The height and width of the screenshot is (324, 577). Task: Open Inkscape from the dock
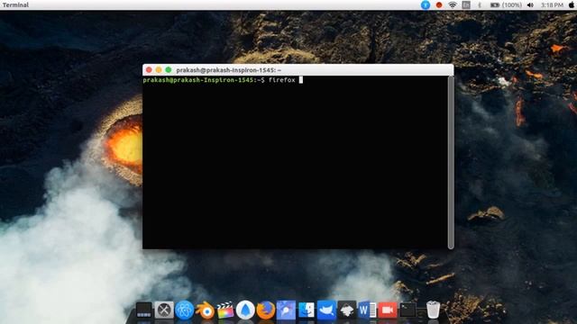pyautogui.click(x=346, y=310)
